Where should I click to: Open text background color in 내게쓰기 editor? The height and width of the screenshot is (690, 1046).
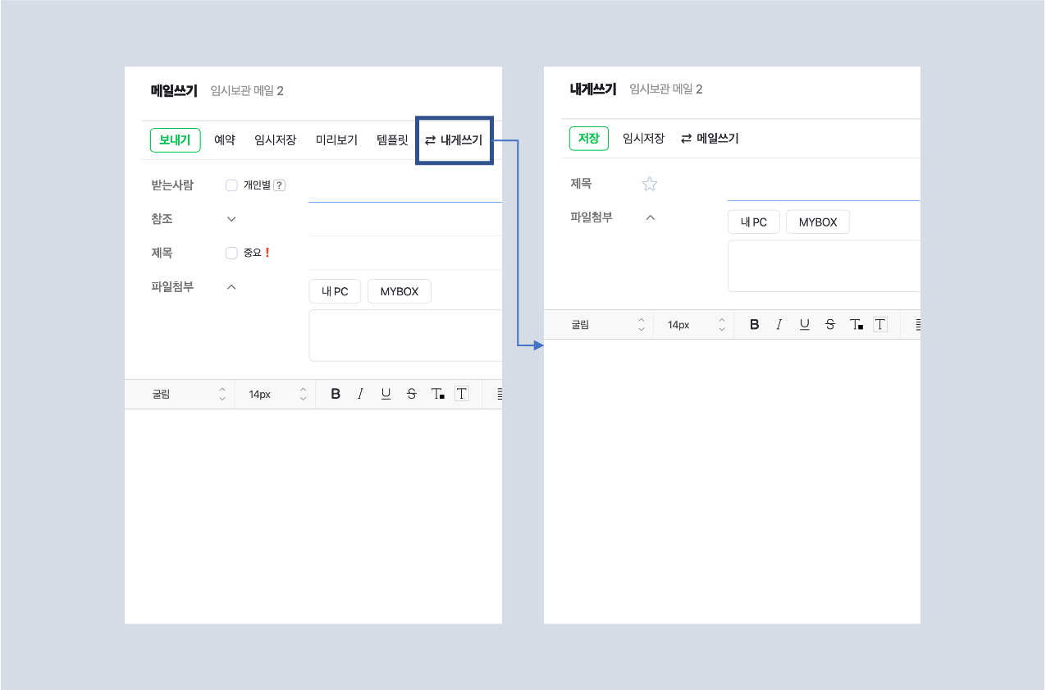coord(880,324)
